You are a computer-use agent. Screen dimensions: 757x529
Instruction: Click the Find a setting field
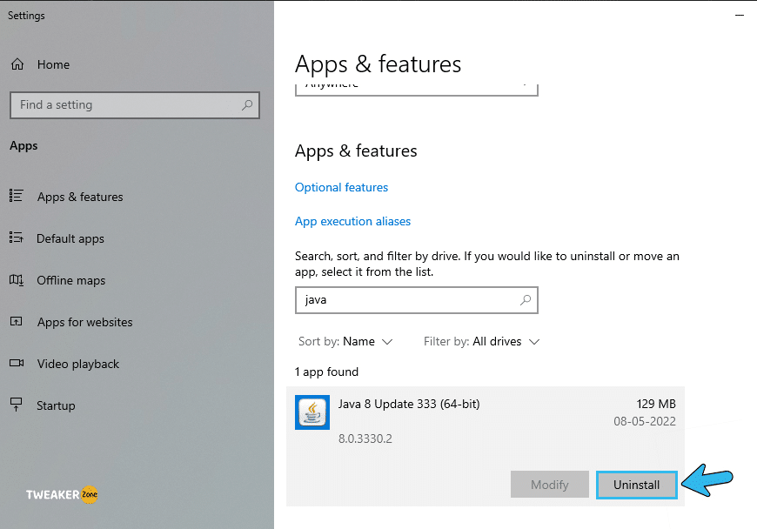135,105
